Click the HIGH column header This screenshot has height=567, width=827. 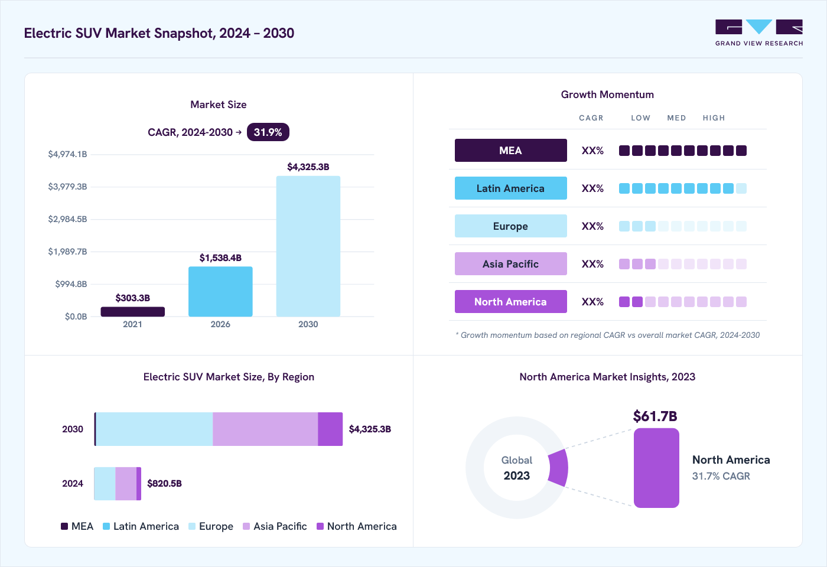point(714,118)
